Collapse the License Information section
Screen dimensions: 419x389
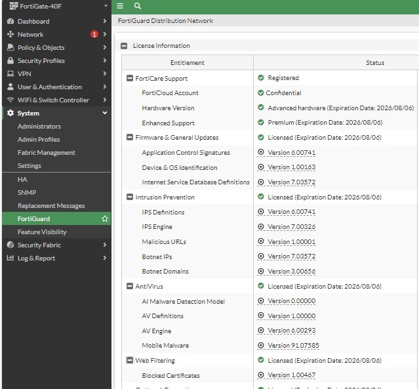click(x=124, y=46)
